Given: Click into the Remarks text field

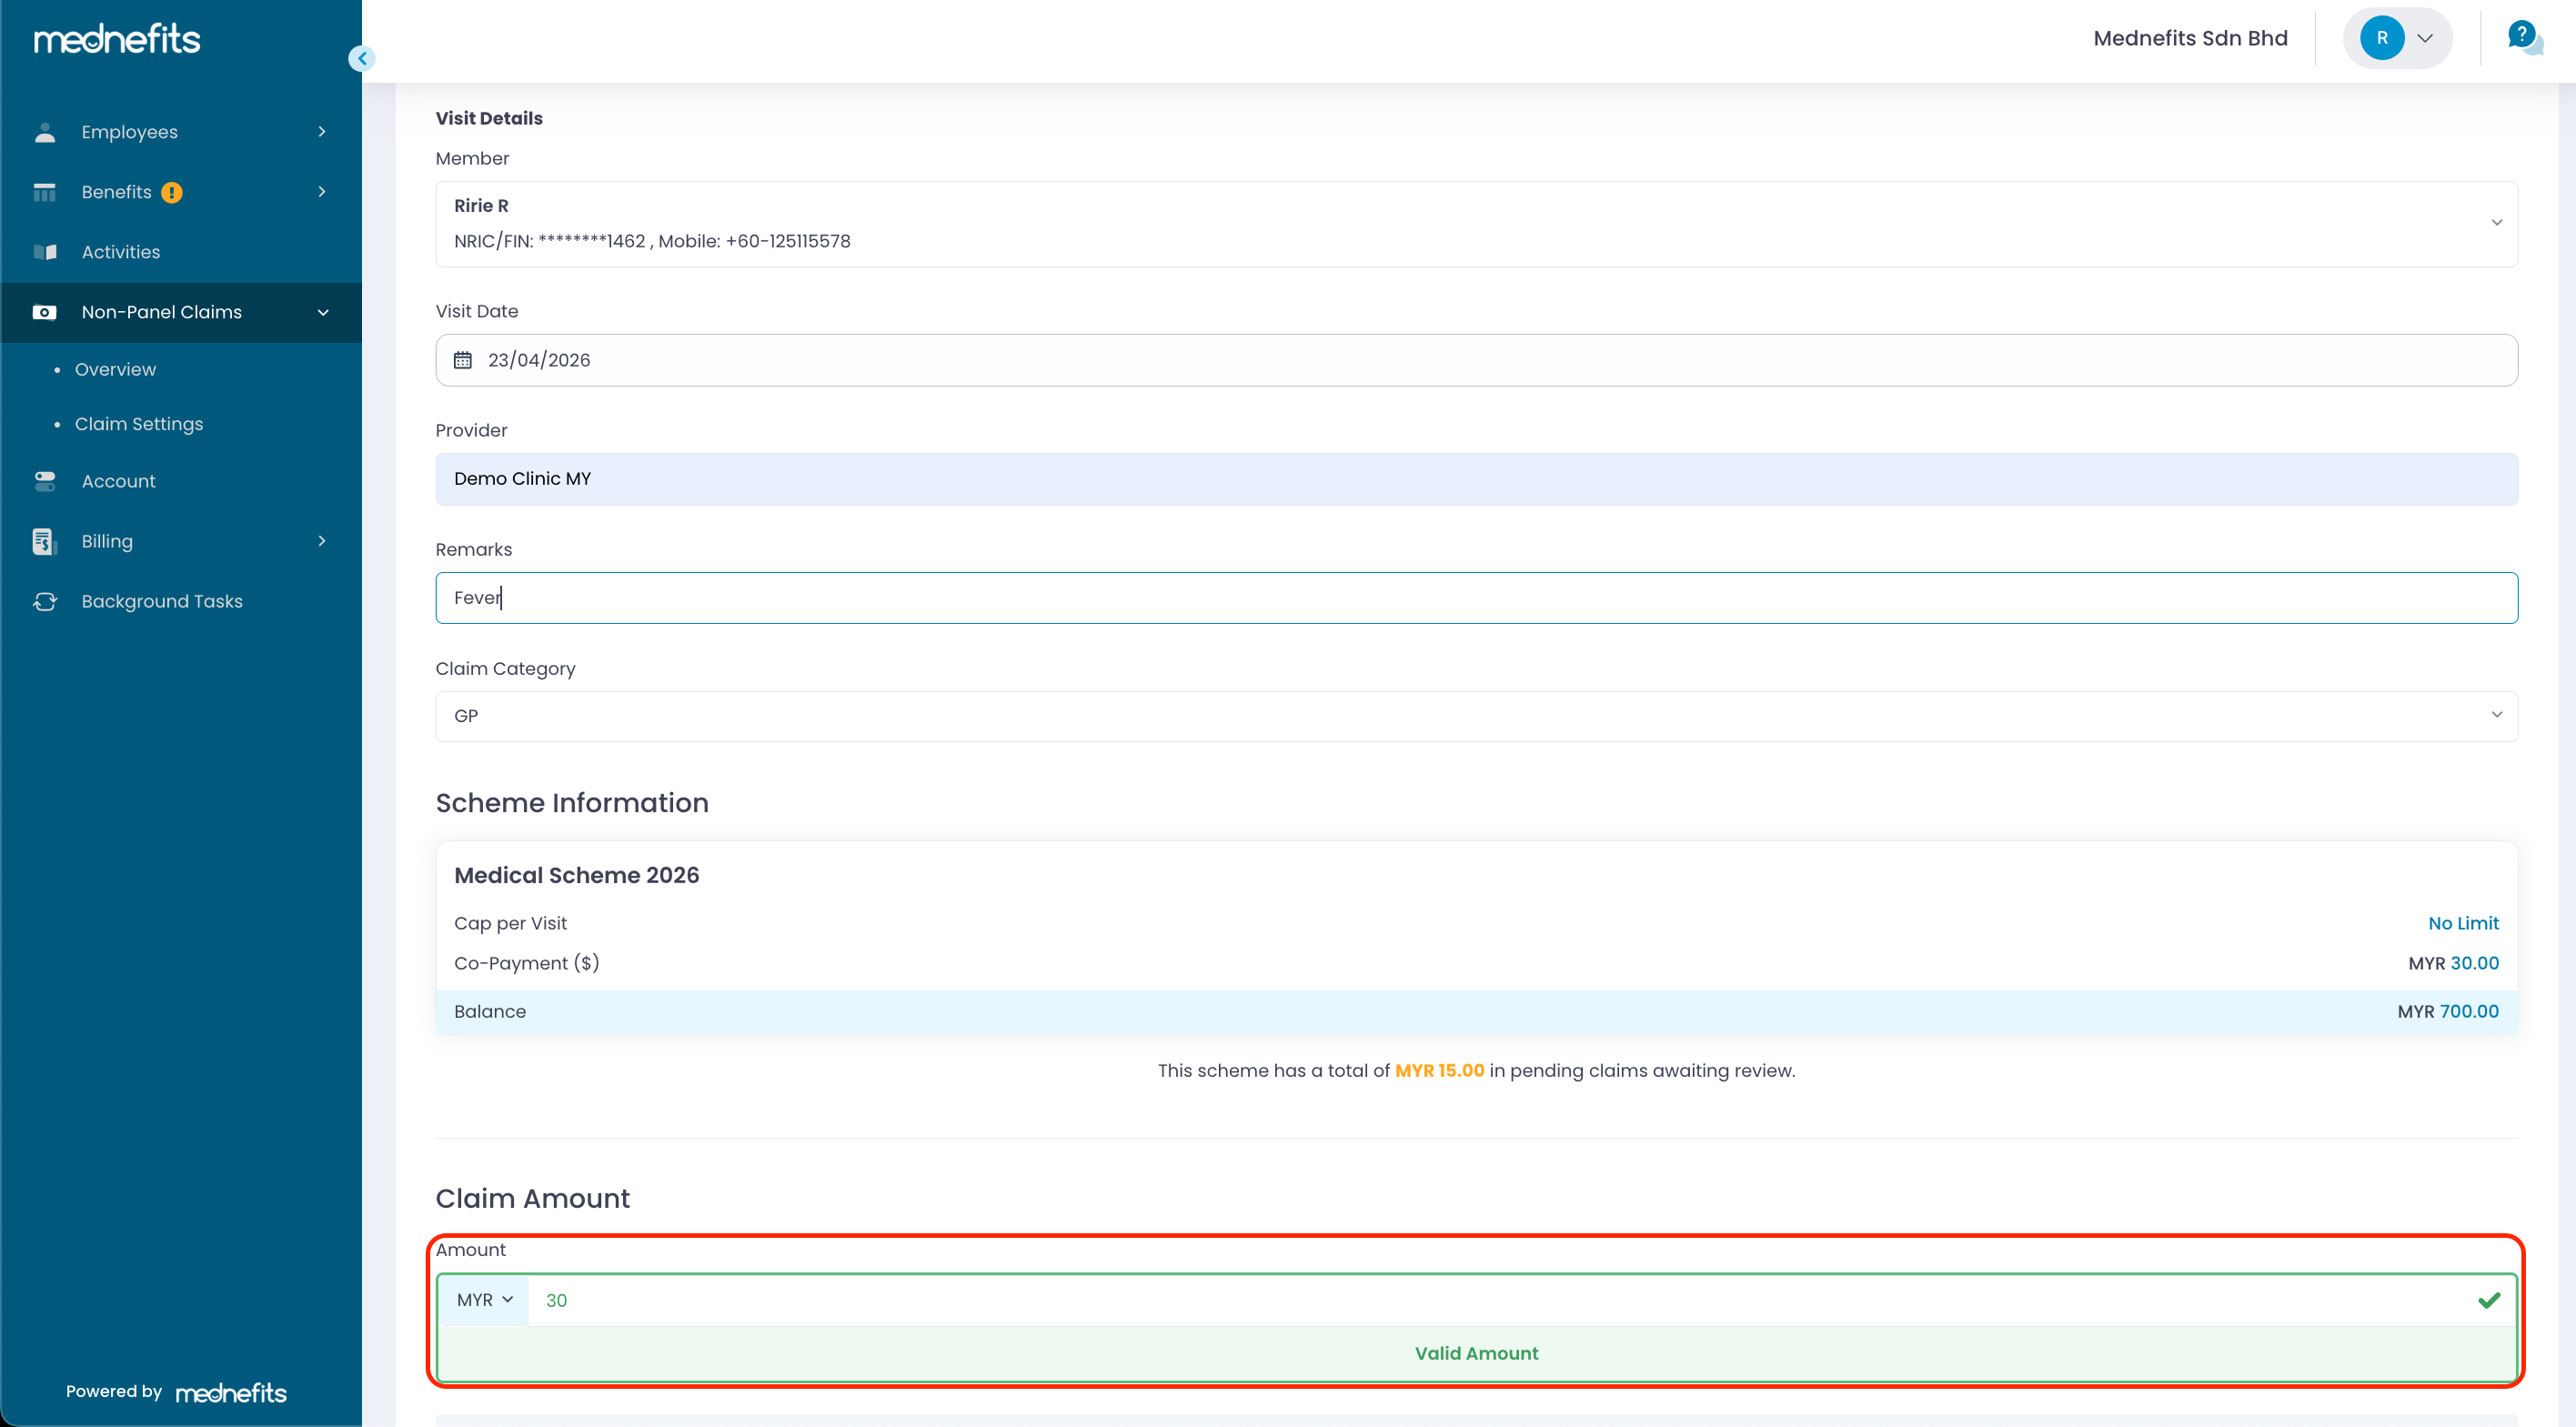Looking at the screenshot, I should pos(1476,598).
